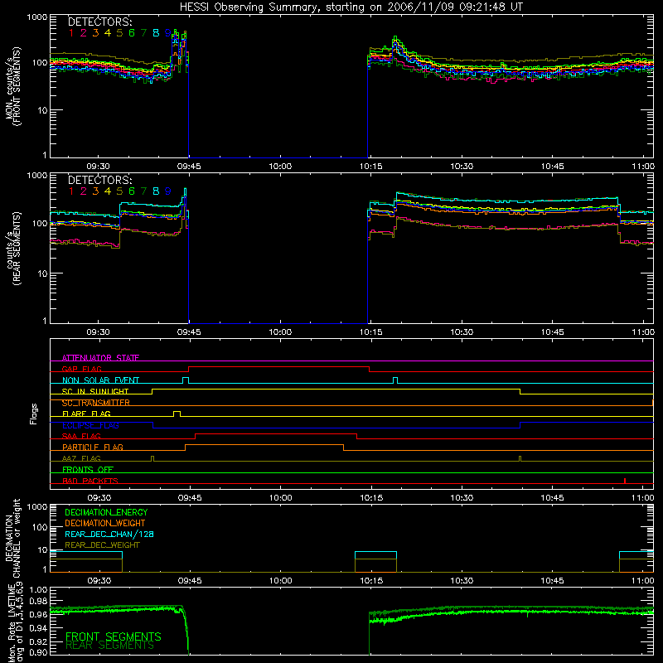Image resolution: width=663 pixels, height=663 pixels.
Task: Select green detector 6 in rear segments legend
Action: tap(132, 191)
